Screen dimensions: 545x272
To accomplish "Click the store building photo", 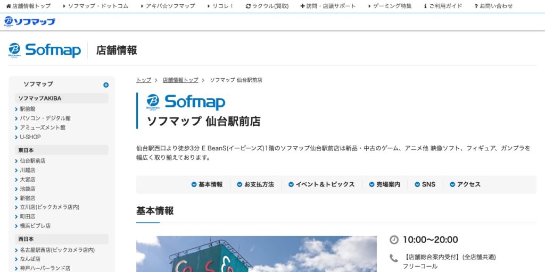I will pos(256,254).
